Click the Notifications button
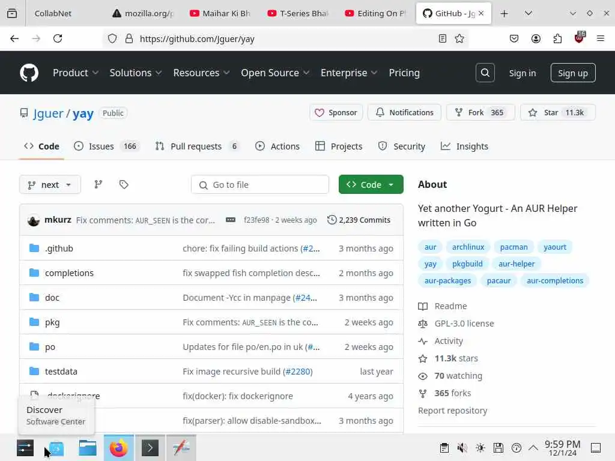Viewport: 615px width, 461px height. click(x=404, y=112)
